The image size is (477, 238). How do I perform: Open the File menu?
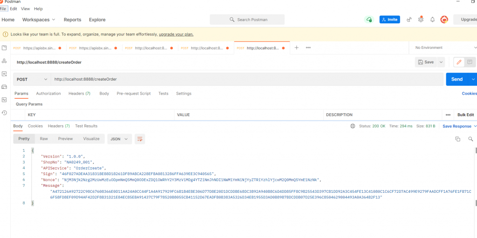[x=3, y=9]
